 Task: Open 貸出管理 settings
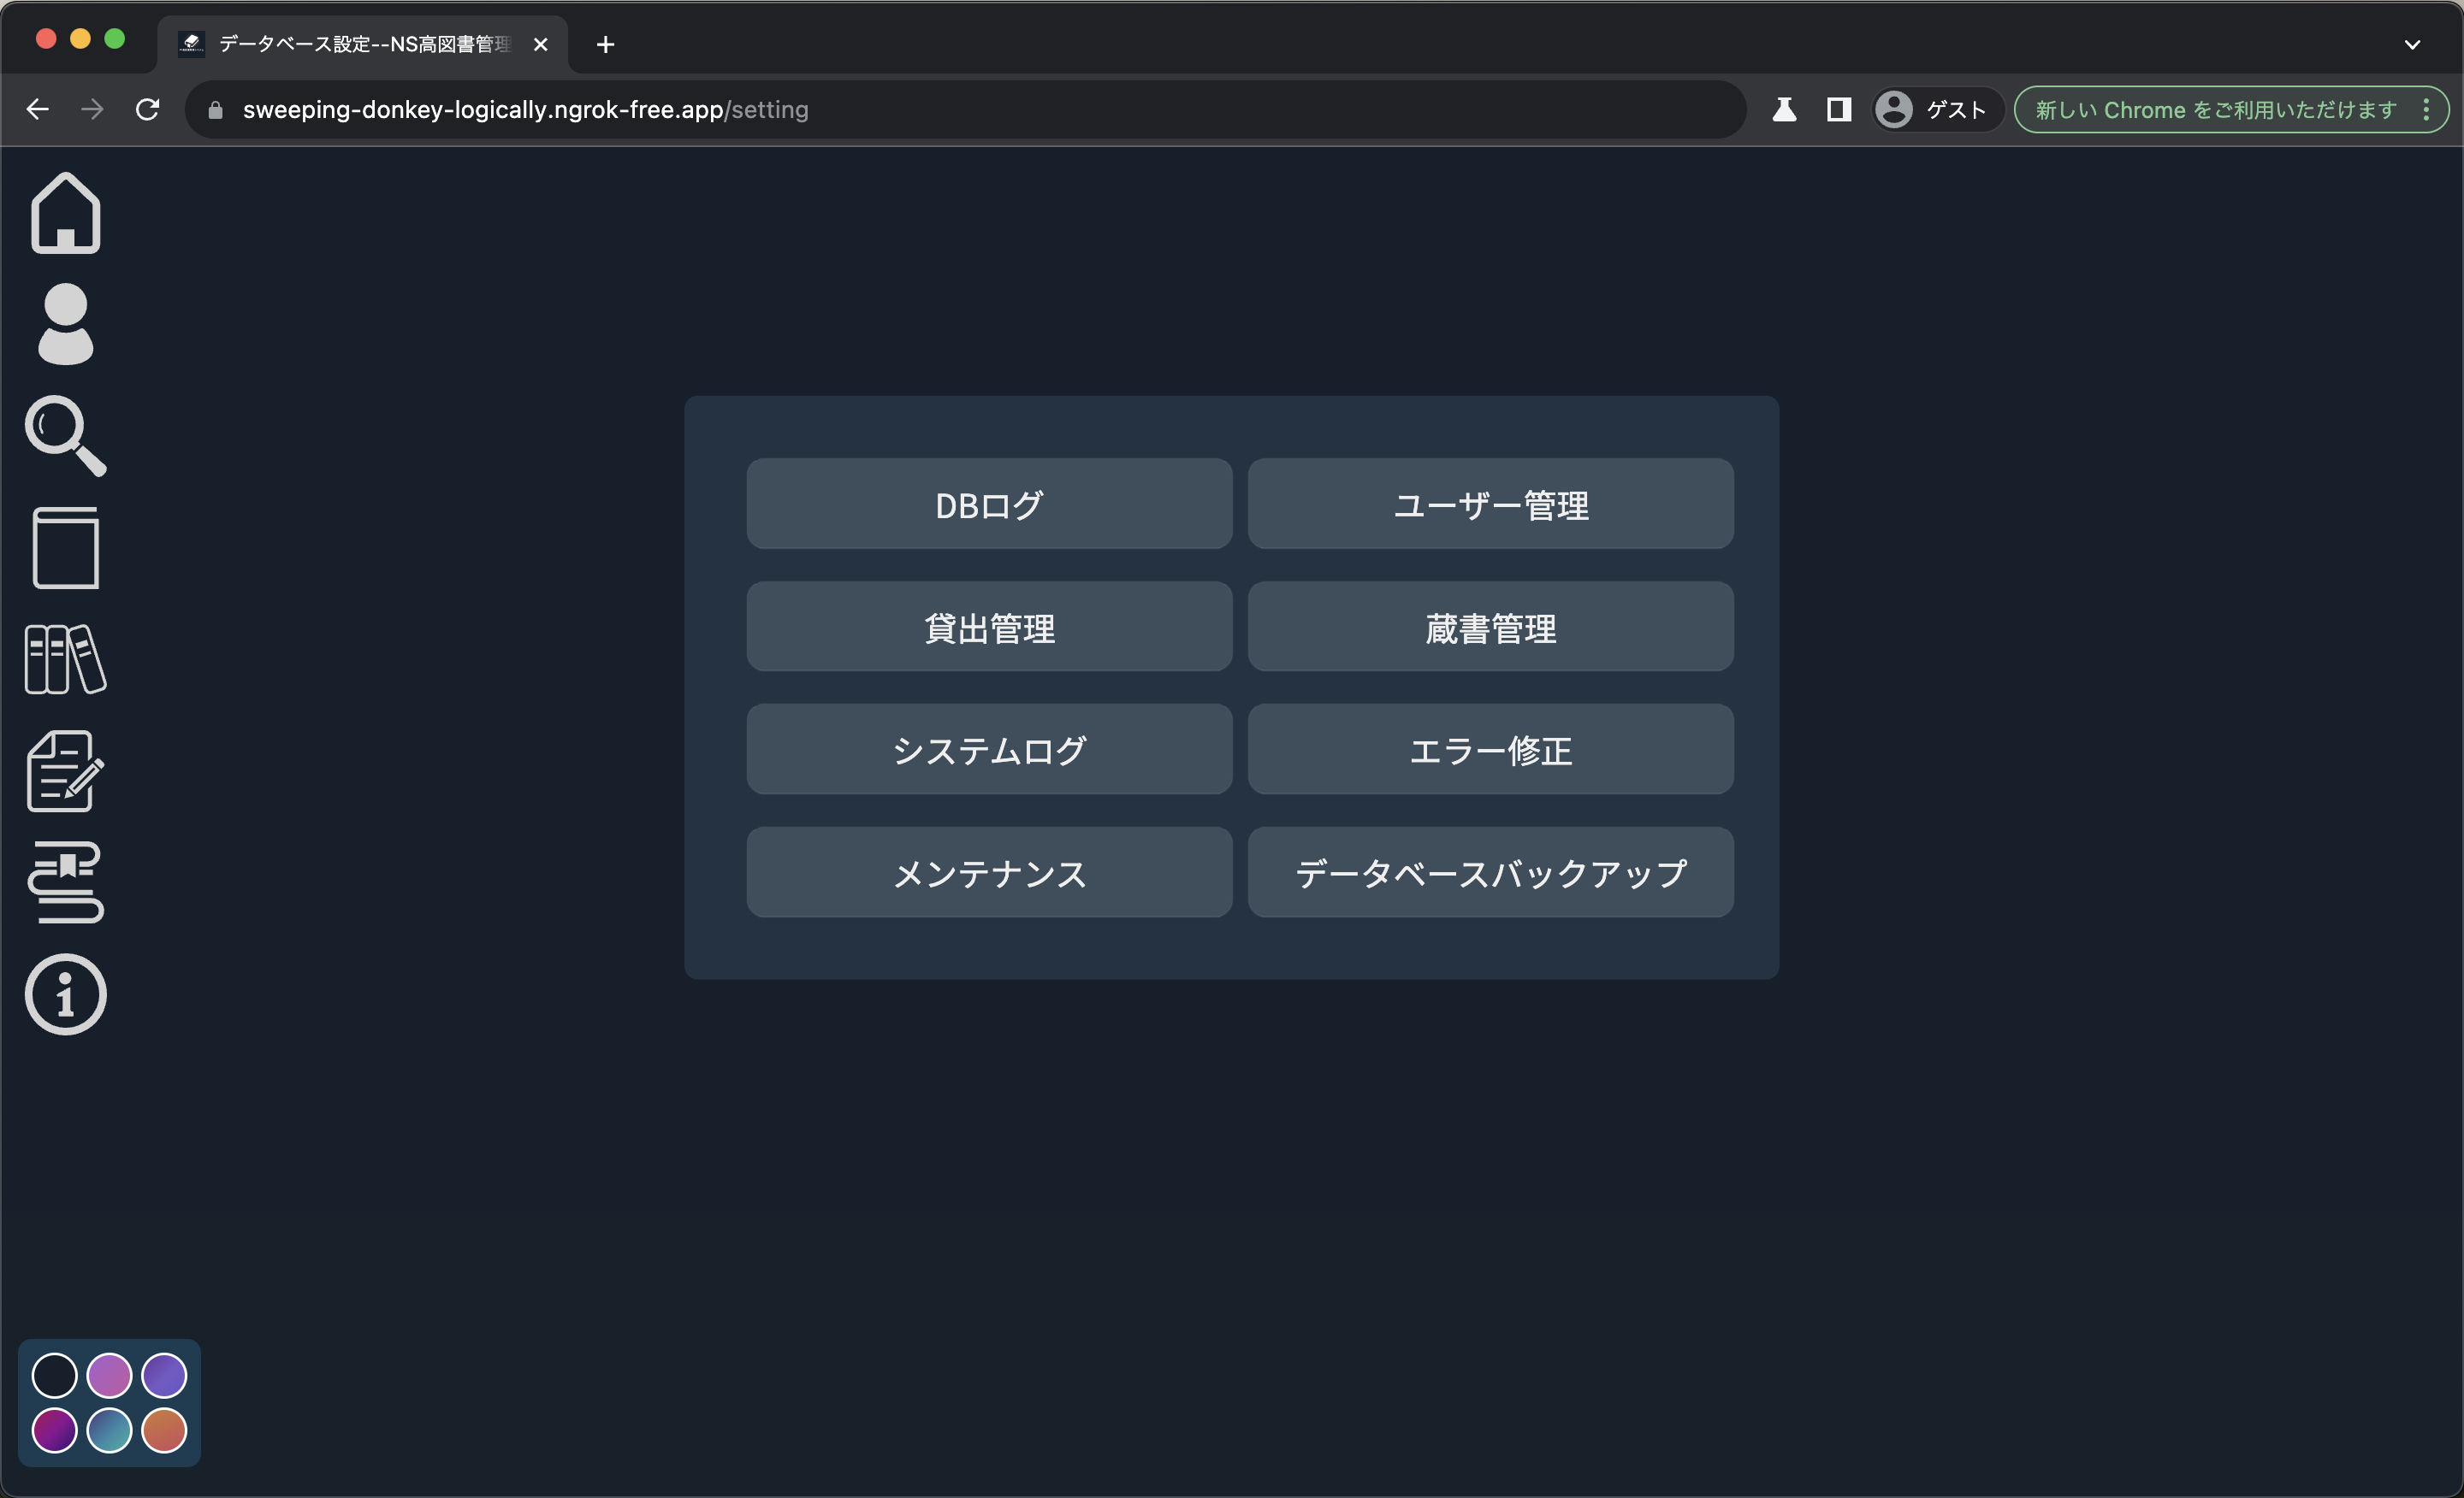[x=989, y=628]
